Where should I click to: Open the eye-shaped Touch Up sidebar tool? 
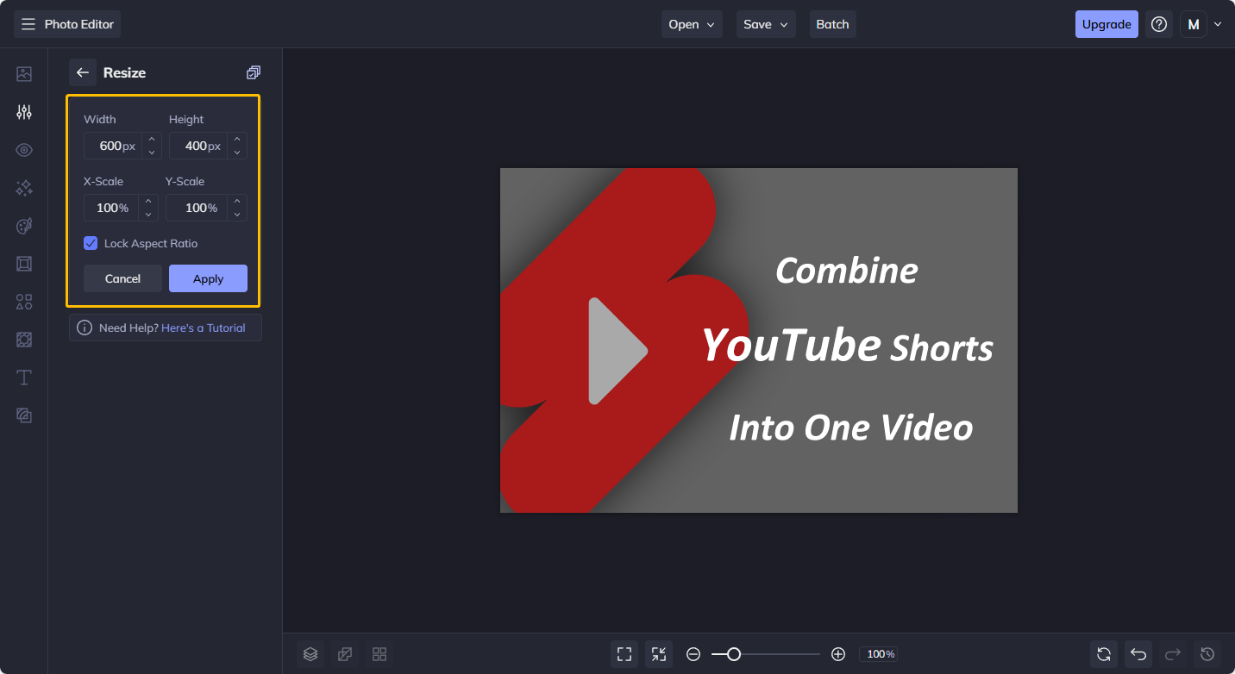[24, 150]
